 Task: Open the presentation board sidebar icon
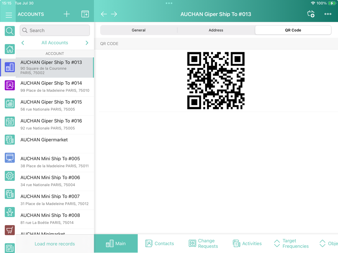pyautogui.click(x=9, y=158)
